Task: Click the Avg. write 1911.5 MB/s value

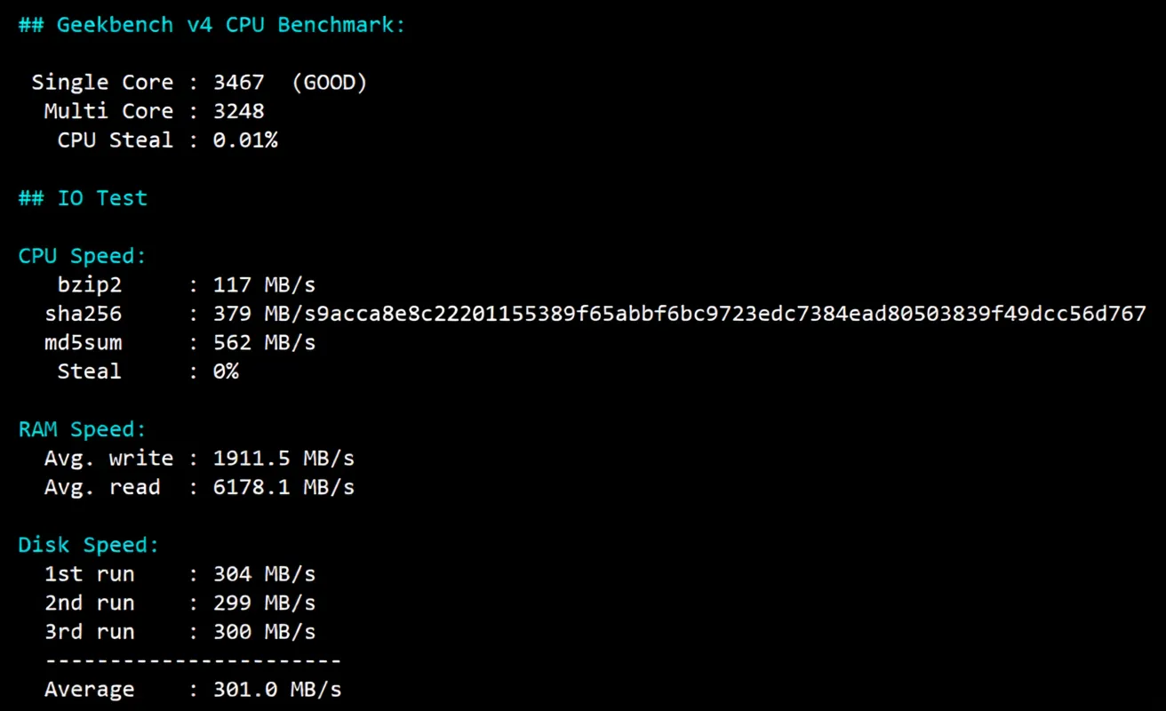Action: click(x=284, y=459)
